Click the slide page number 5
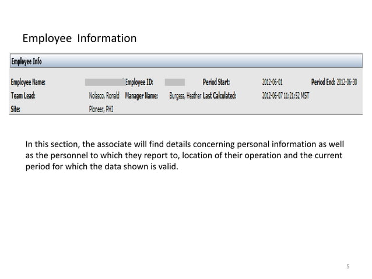Screen dimensions: 372x279 click(x=348, y=266)
